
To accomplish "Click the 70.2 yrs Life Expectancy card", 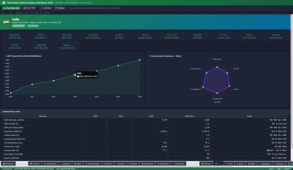I will 171,36.
